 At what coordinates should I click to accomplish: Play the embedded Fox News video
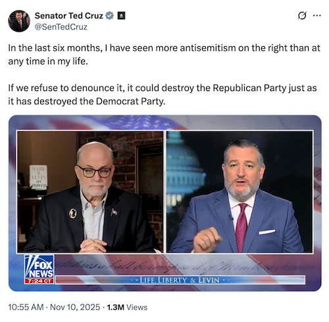(x=165, y=203)
